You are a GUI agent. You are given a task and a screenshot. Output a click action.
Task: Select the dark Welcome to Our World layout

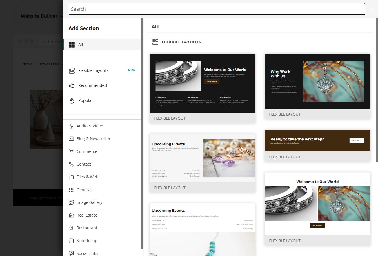click(202, 88)
